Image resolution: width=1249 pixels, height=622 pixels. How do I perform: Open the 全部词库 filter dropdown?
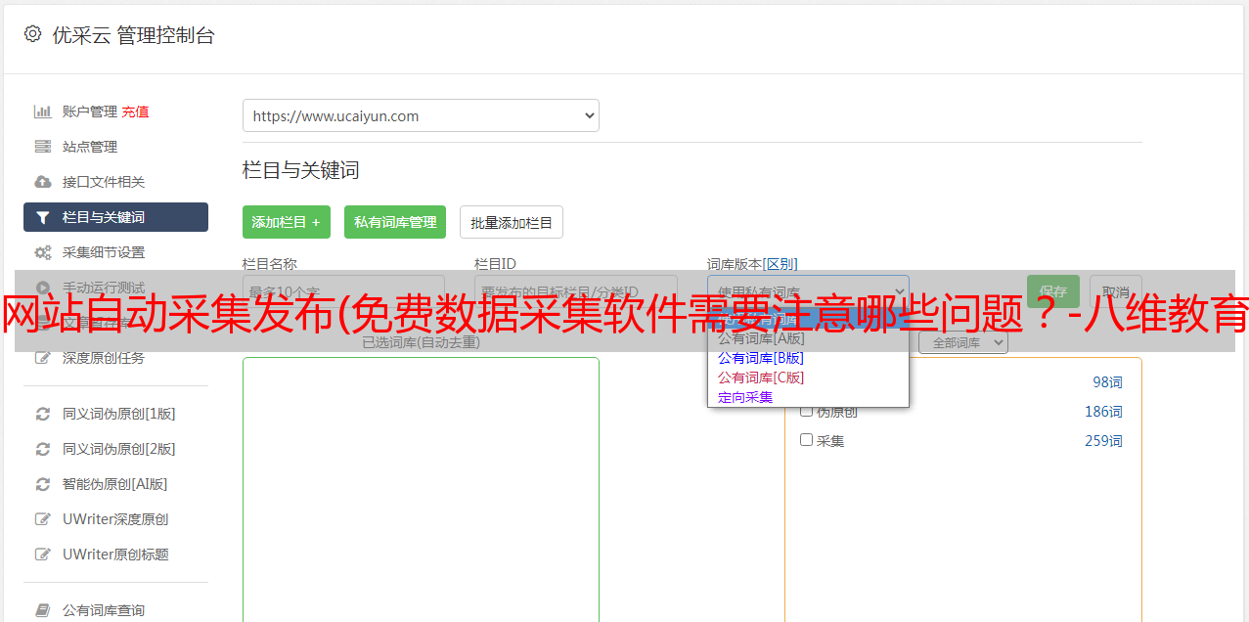(x=963, y=343)
